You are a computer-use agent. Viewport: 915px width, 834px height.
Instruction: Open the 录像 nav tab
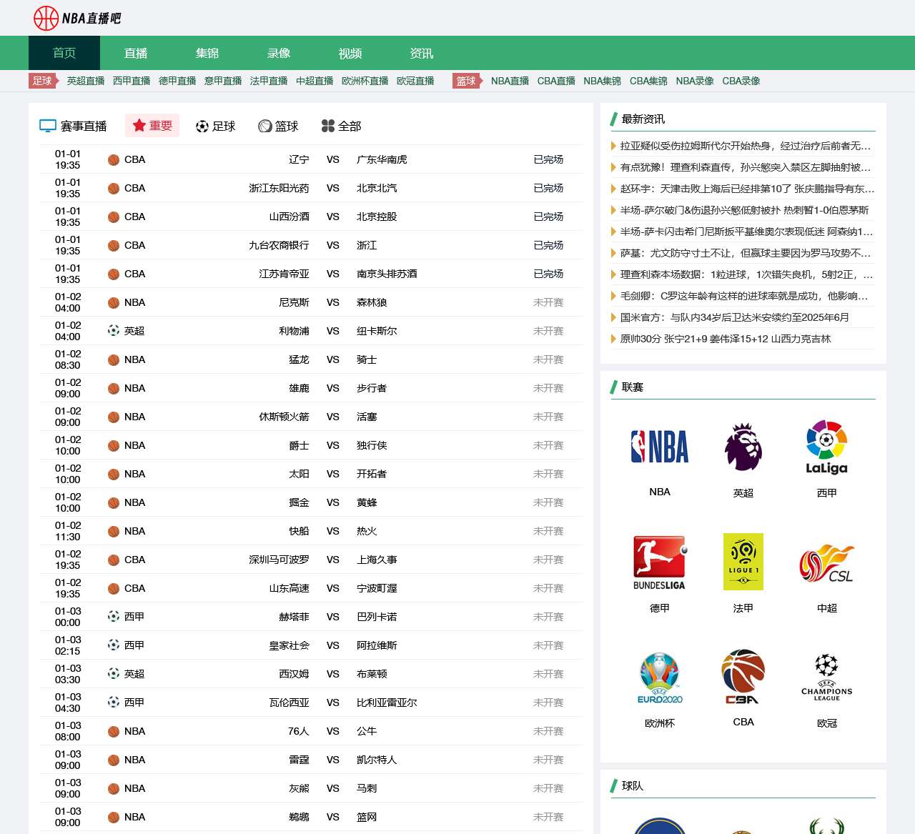coord(279,53)
